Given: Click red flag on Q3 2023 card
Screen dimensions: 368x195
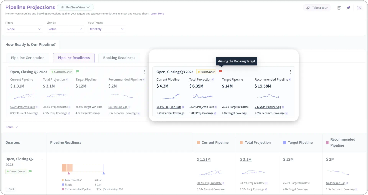Looking at the screenshot, I should pyautogui.click(x=221, y=72).
